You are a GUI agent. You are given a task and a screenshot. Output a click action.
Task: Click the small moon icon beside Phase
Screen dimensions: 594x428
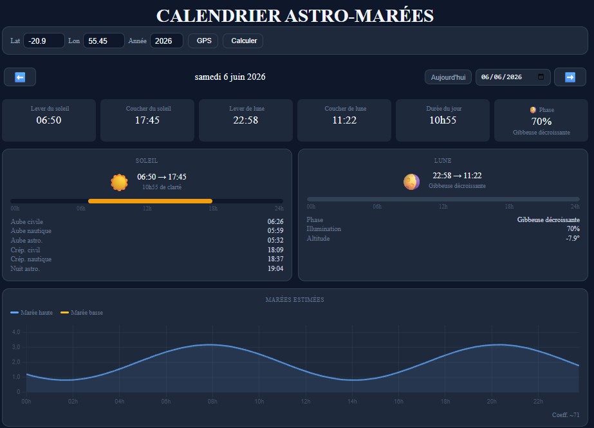[x=533, y=110]
